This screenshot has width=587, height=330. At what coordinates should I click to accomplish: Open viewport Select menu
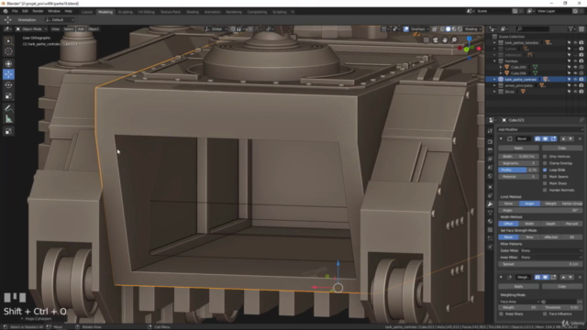(69, 28)
